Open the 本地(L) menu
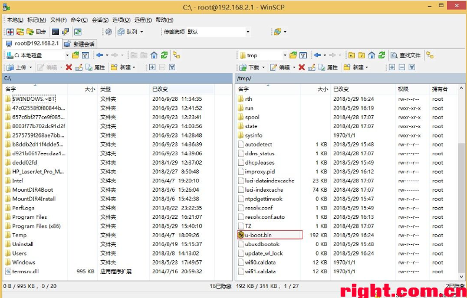 [x=15, y=20]
